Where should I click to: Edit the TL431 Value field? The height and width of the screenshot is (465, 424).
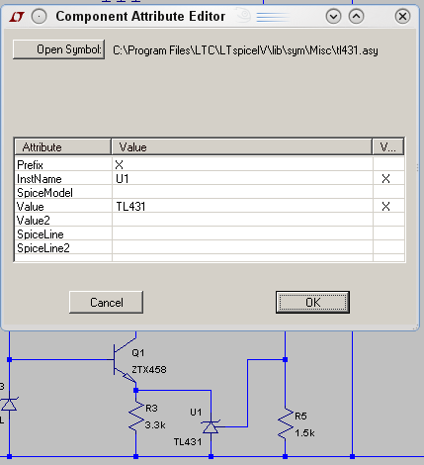pyautogui.click(x=242, y=207)
